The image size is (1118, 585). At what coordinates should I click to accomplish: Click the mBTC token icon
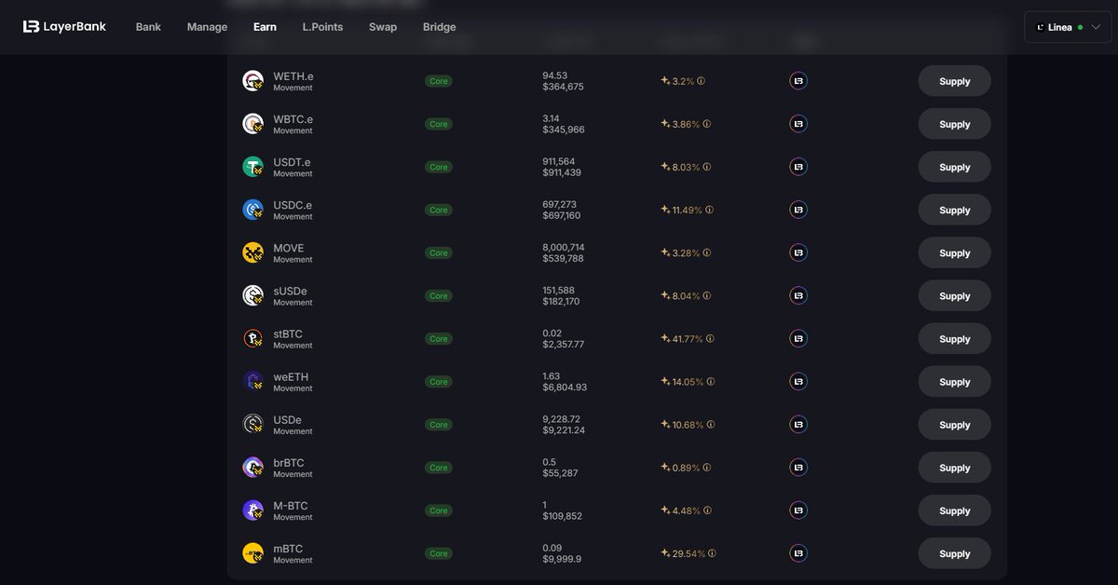[252, 552]
